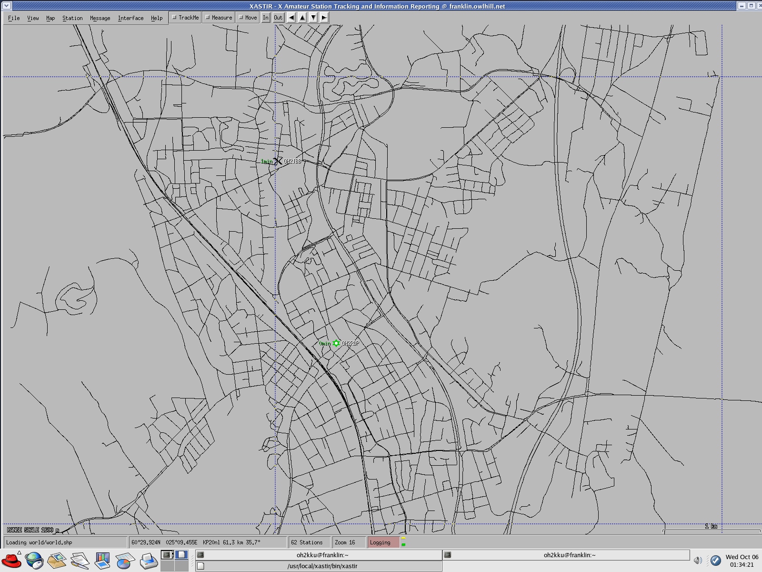762x572 pixels.
Task: Click the 1 km scale bar label
Action: (711, 526)
